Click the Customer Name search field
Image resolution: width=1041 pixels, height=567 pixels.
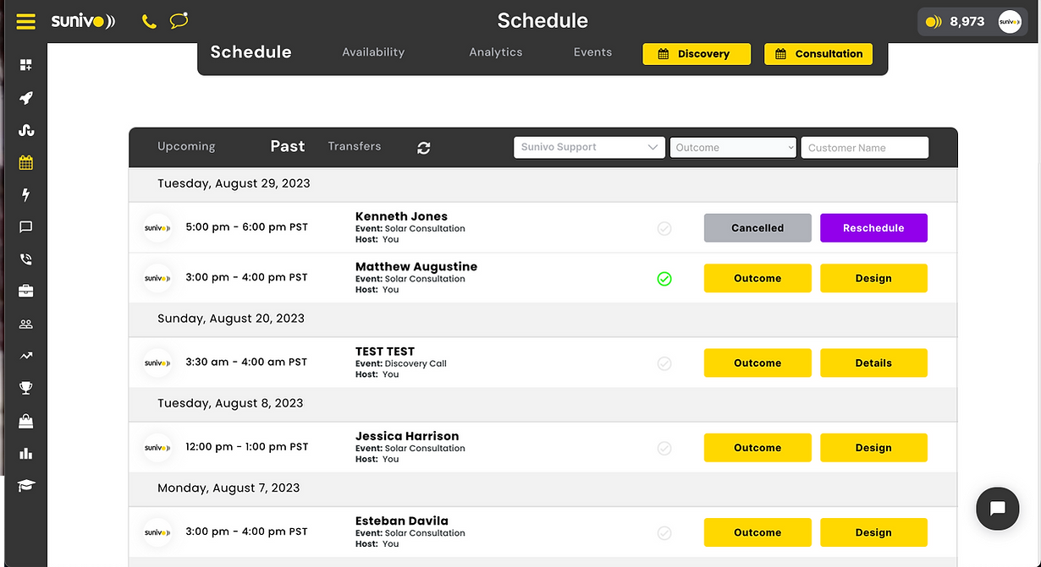864,148
